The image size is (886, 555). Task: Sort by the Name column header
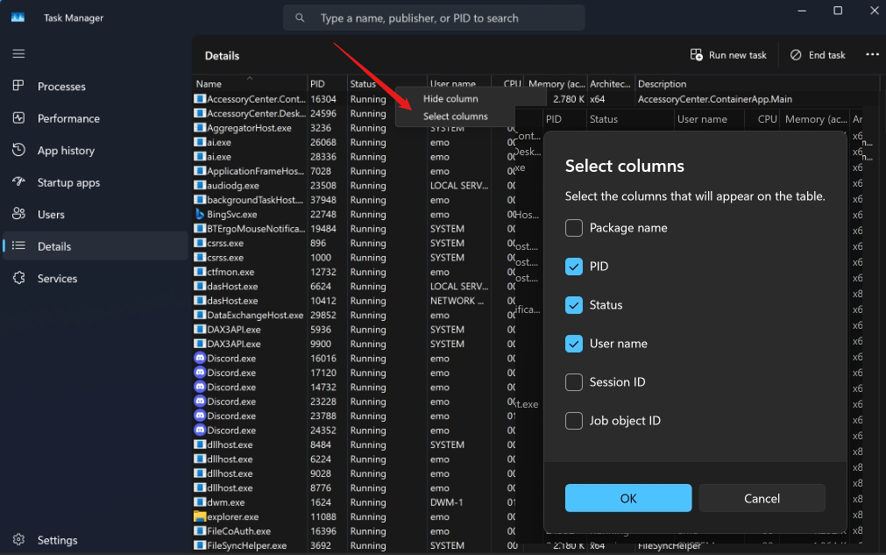pos(209,84)
